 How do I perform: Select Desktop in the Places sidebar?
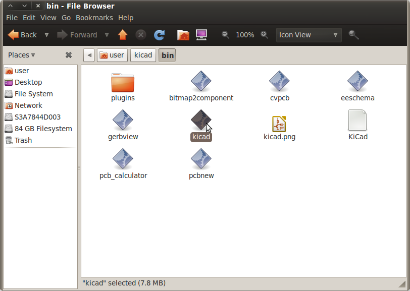click(40, 82)
